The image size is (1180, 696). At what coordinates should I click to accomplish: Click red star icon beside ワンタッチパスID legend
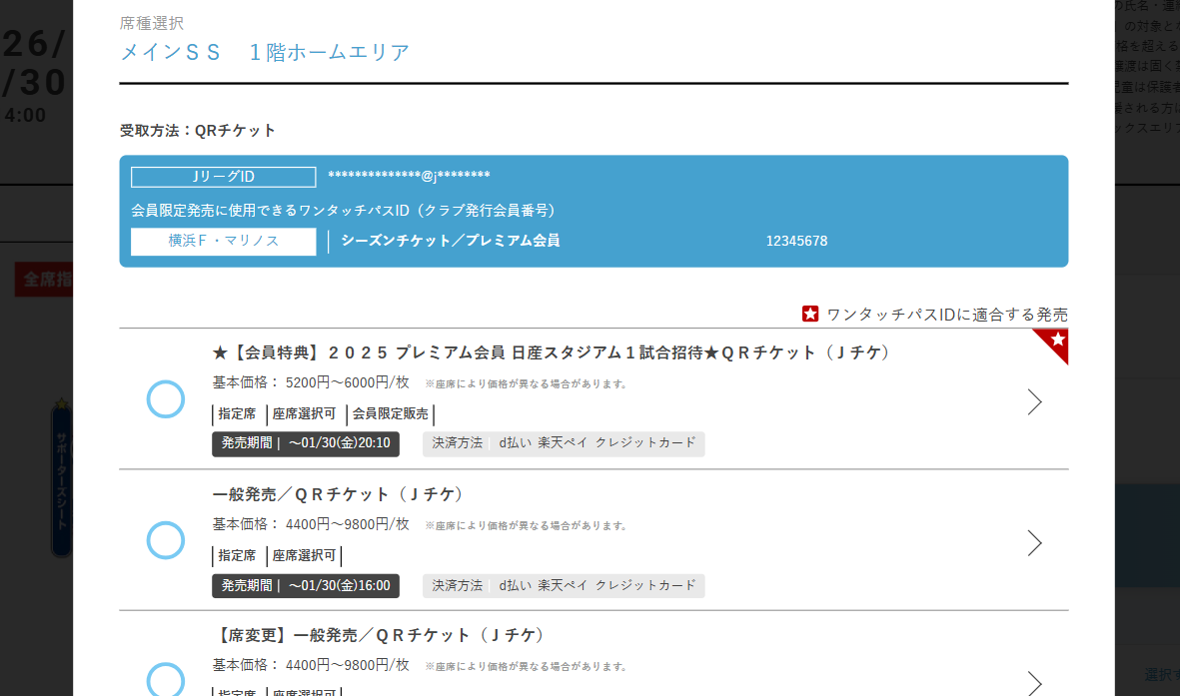coord(810,315)
